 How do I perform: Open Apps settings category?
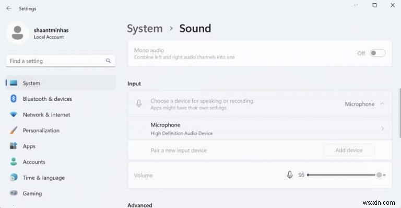pyautogui.click(x=61, y=146)
